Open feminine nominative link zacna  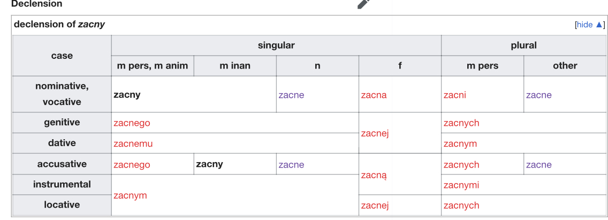[x=374, y=95]
